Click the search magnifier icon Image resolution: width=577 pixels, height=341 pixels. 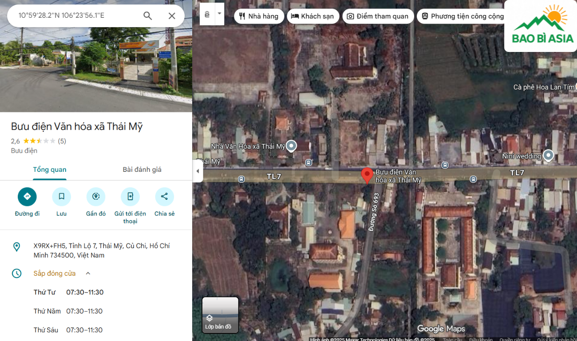[x=148, y=16]
